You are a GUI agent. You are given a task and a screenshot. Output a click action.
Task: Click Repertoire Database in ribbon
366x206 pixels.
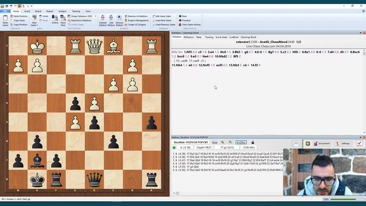(x=79, y=21)
